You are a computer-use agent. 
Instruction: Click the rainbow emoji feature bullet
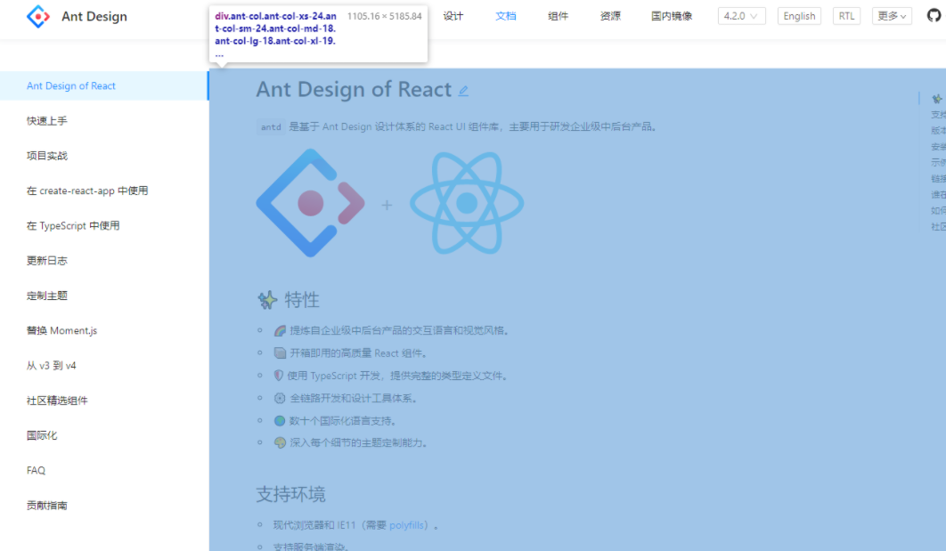[x=280, y=330]
